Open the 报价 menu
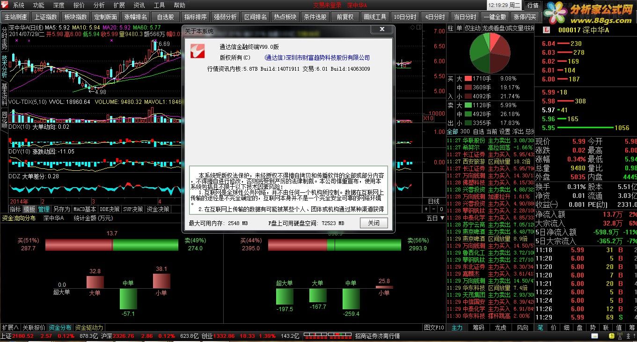 point(79,5)
